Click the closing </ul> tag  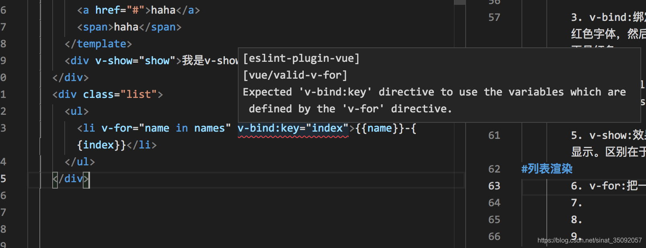[80, 162]
